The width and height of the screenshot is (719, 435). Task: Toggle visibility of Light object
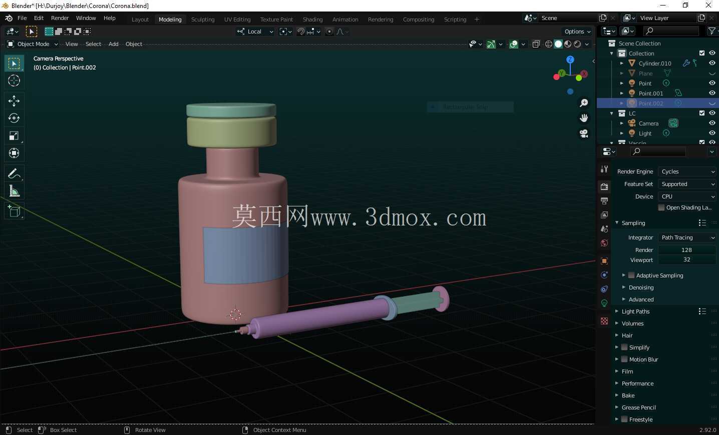click(712, 133)
